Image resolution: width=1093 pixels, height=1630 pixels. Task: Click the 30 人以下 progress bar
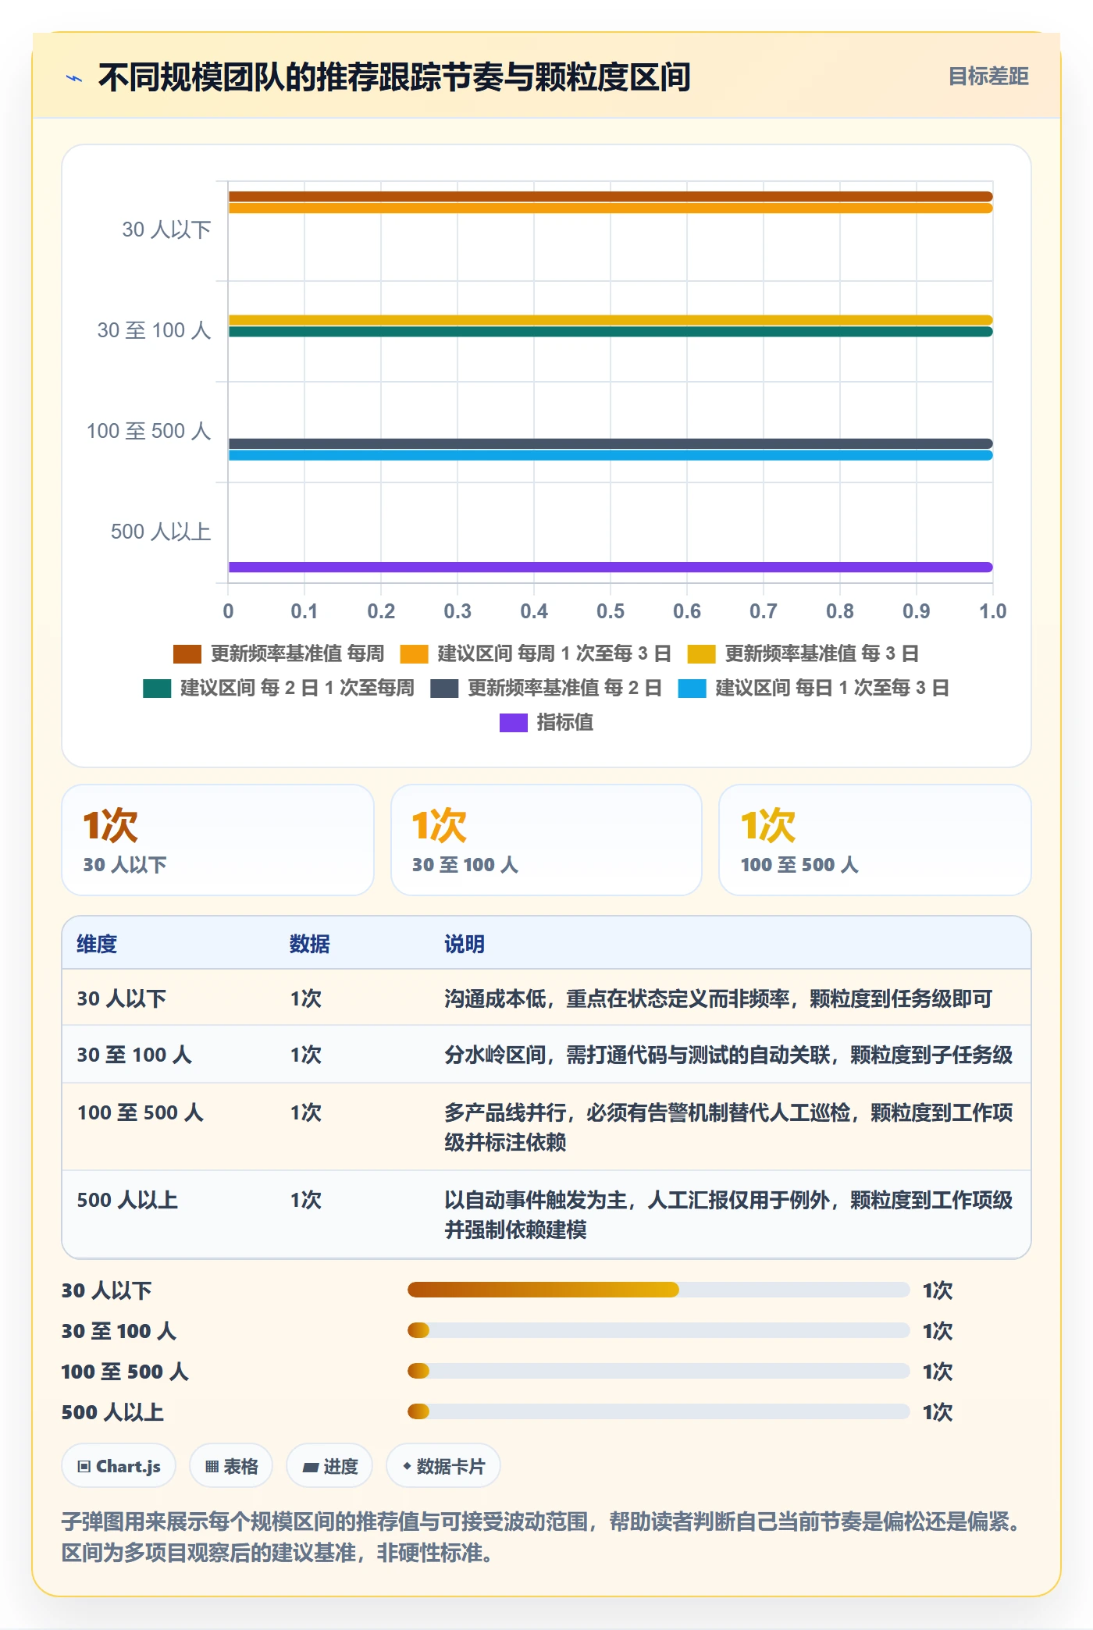(x=659, y=1290)
